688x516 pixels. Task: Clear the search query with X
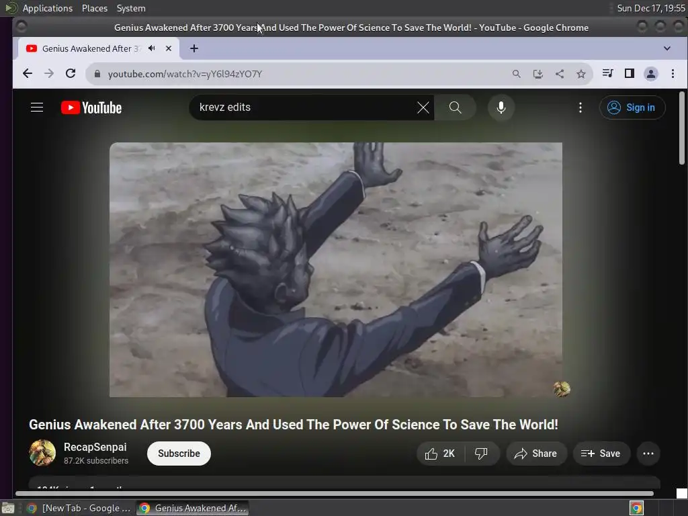coord(423,107)
